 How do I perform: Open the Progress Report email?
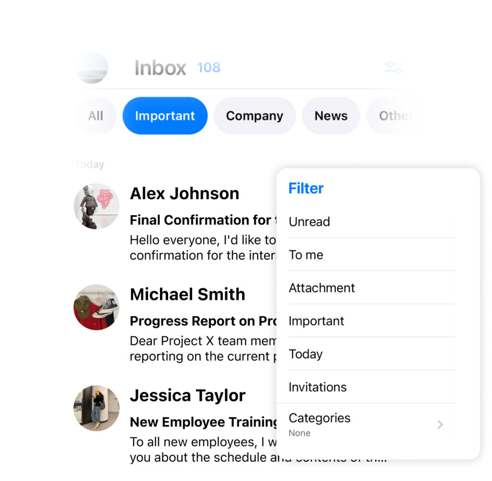(203, 321)
